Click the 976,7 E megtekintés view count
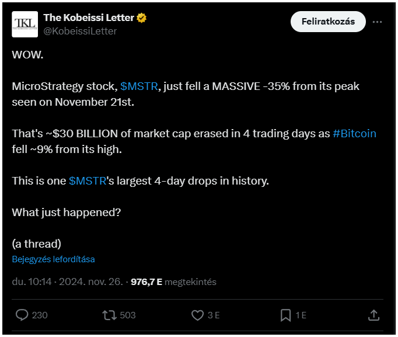The width and height of the screenshot is (398, 337). [x=173, y=282]
